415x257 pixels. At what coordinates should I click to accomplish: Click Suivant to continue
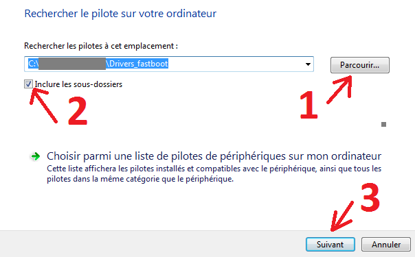tap(330, 245)
